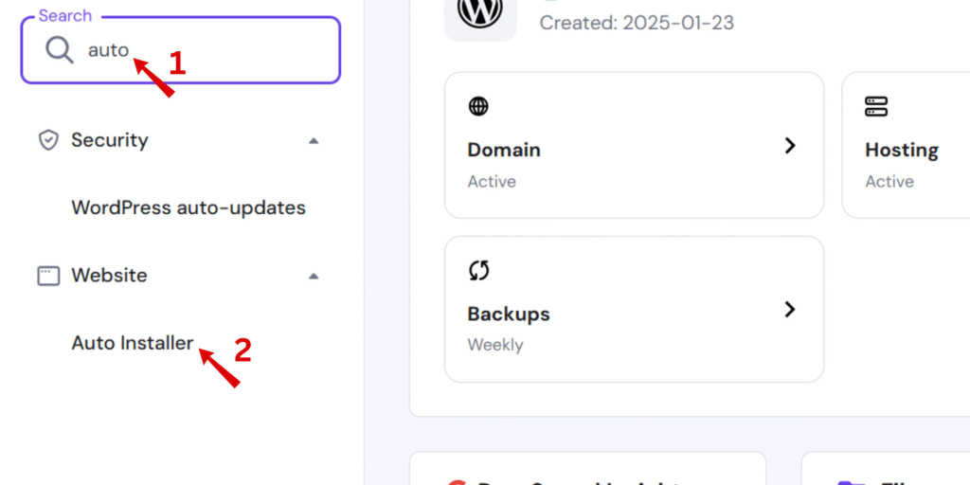This screenshot has height=485, width=970.
Task: Click the WordPress logo icon
Action: click(x=480, y=11)
